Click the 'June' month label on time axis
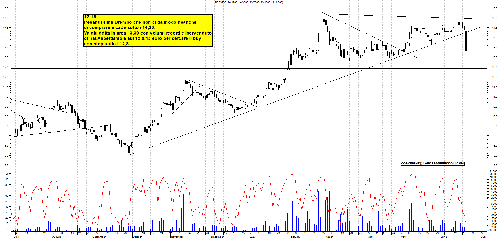 coord(444,237)
